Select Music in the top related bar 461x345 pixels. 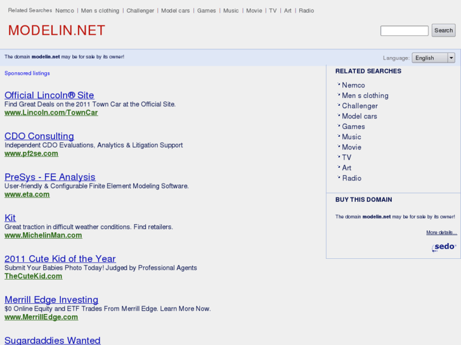(x=231, y=11)
